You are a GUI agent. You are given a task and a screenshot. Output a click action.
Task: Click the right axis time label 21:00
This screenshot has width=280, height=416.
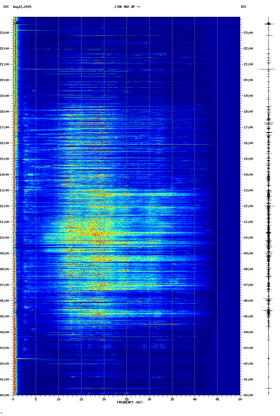[248, 64]
